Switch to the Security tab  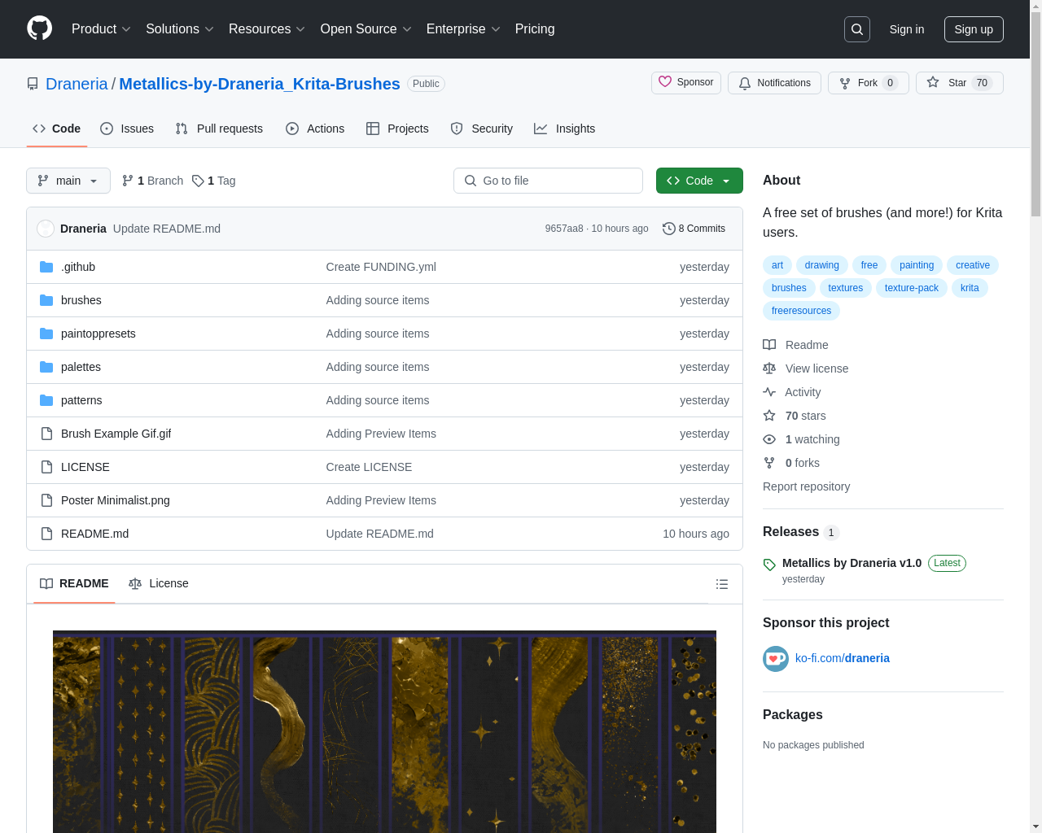click(x=482, y=129)
